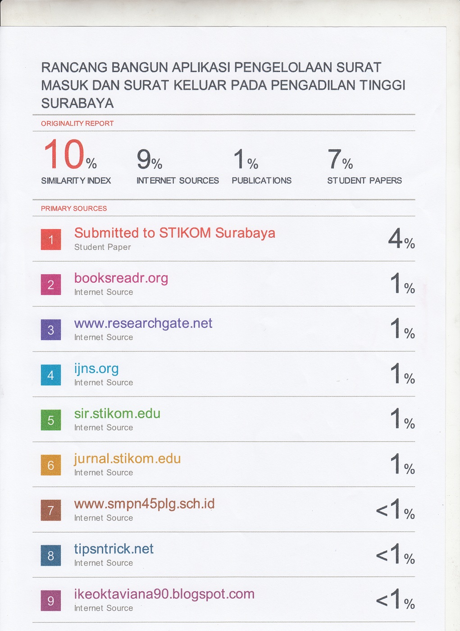Viewport: 460px width, 631px height.
Task: Open the Submitted to STIKOM Surabaya source
Action: 174,233
